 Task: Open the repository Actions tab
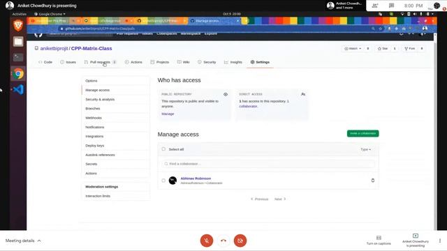click(x=133, y=62)
